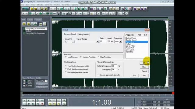This screenshot has height=109, width=195.
Task: Click the Pause transport button
Action: pos(33,100)
